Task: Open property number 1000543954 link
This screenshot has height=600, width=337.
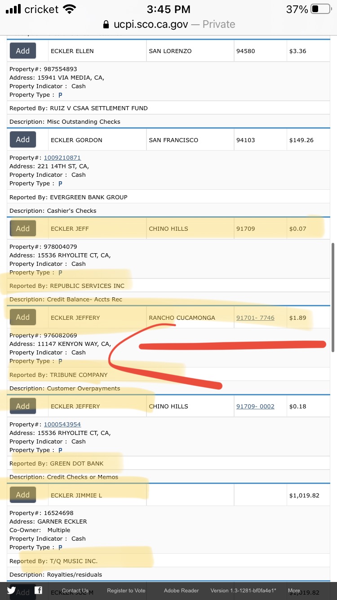Action: pyautogui.click(x=62, y=425)
